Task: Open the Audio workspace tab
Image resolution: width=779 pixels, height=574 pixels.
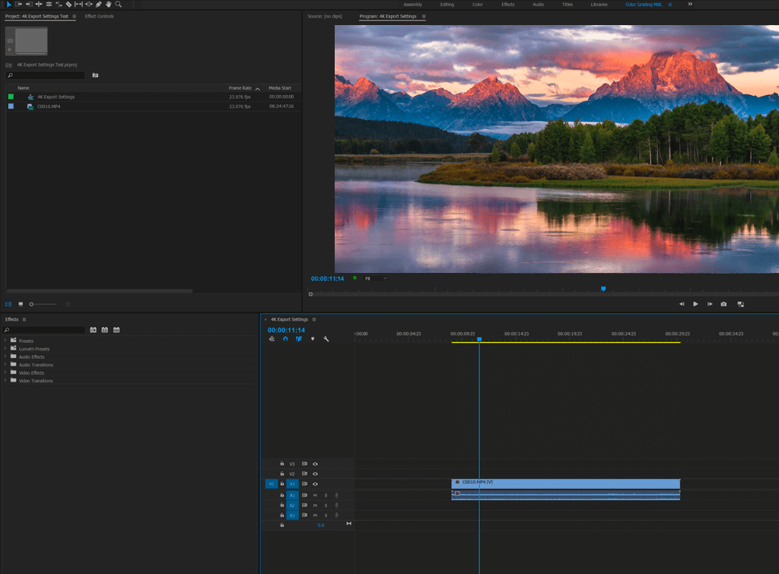Action: (x=538, y=5)
